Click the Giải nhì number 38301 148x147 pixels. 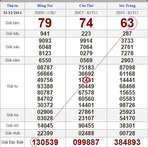pyautogui.click(x=127, y=126)
